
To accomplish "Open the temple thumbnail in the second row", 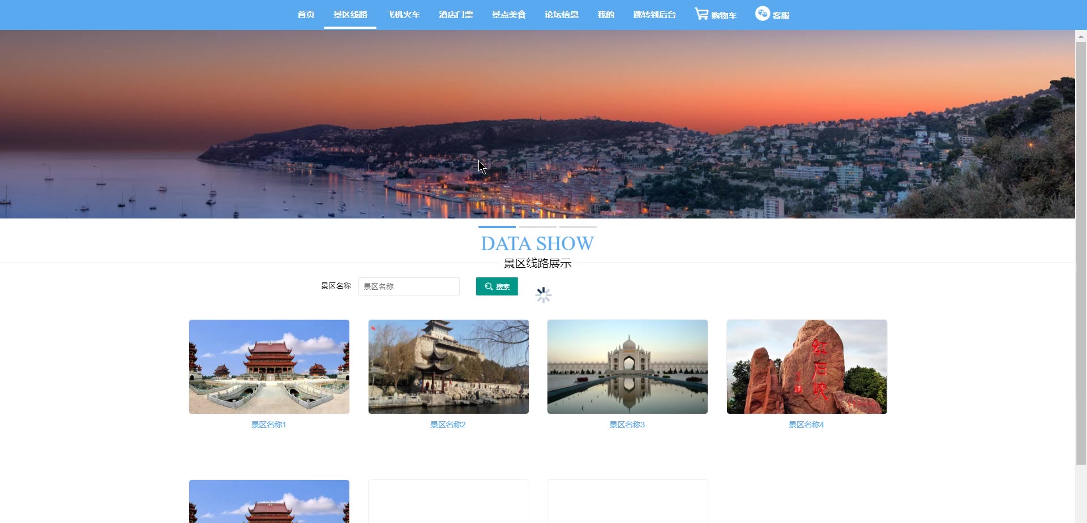I will [269, 501].
